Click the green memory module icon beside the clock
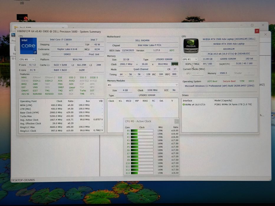Viewport: 275px width, 206px height. 175,64
